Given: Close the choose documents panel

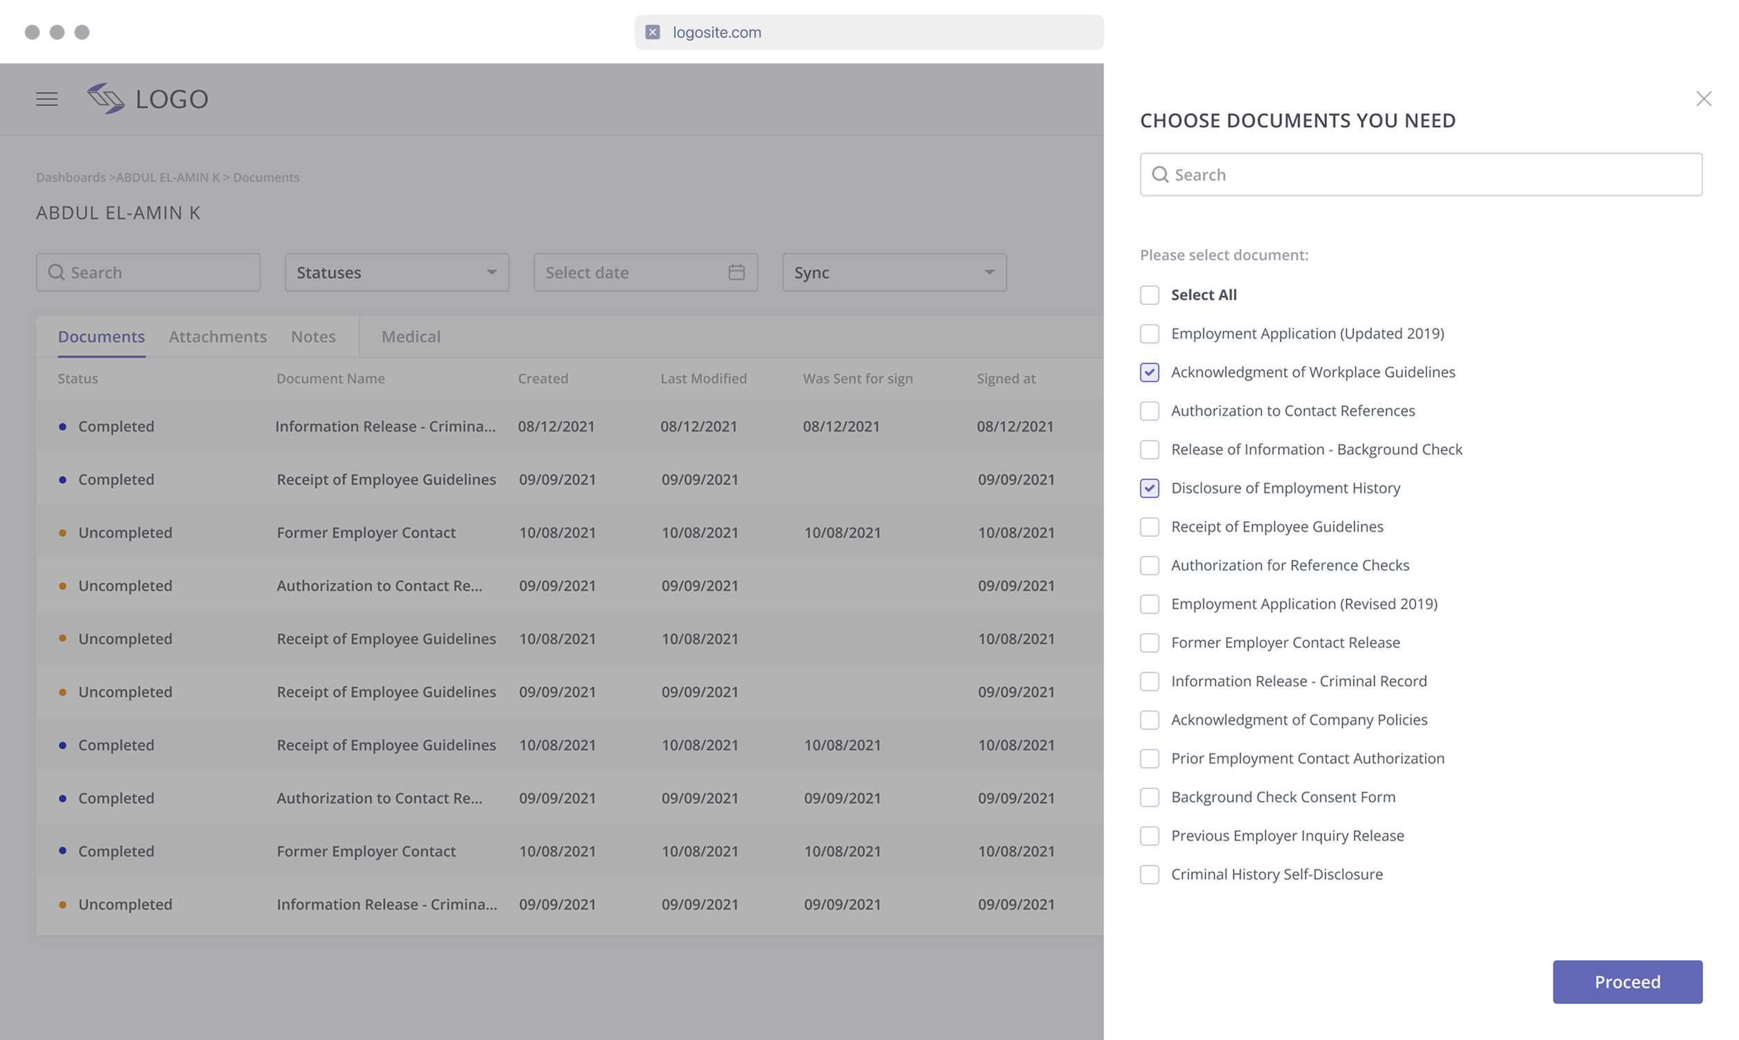Looking at the screenshot, I should pos(1703,99).
